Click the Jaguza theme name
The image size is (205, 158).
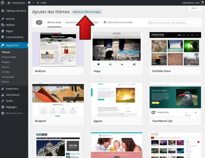click(98, 121)
